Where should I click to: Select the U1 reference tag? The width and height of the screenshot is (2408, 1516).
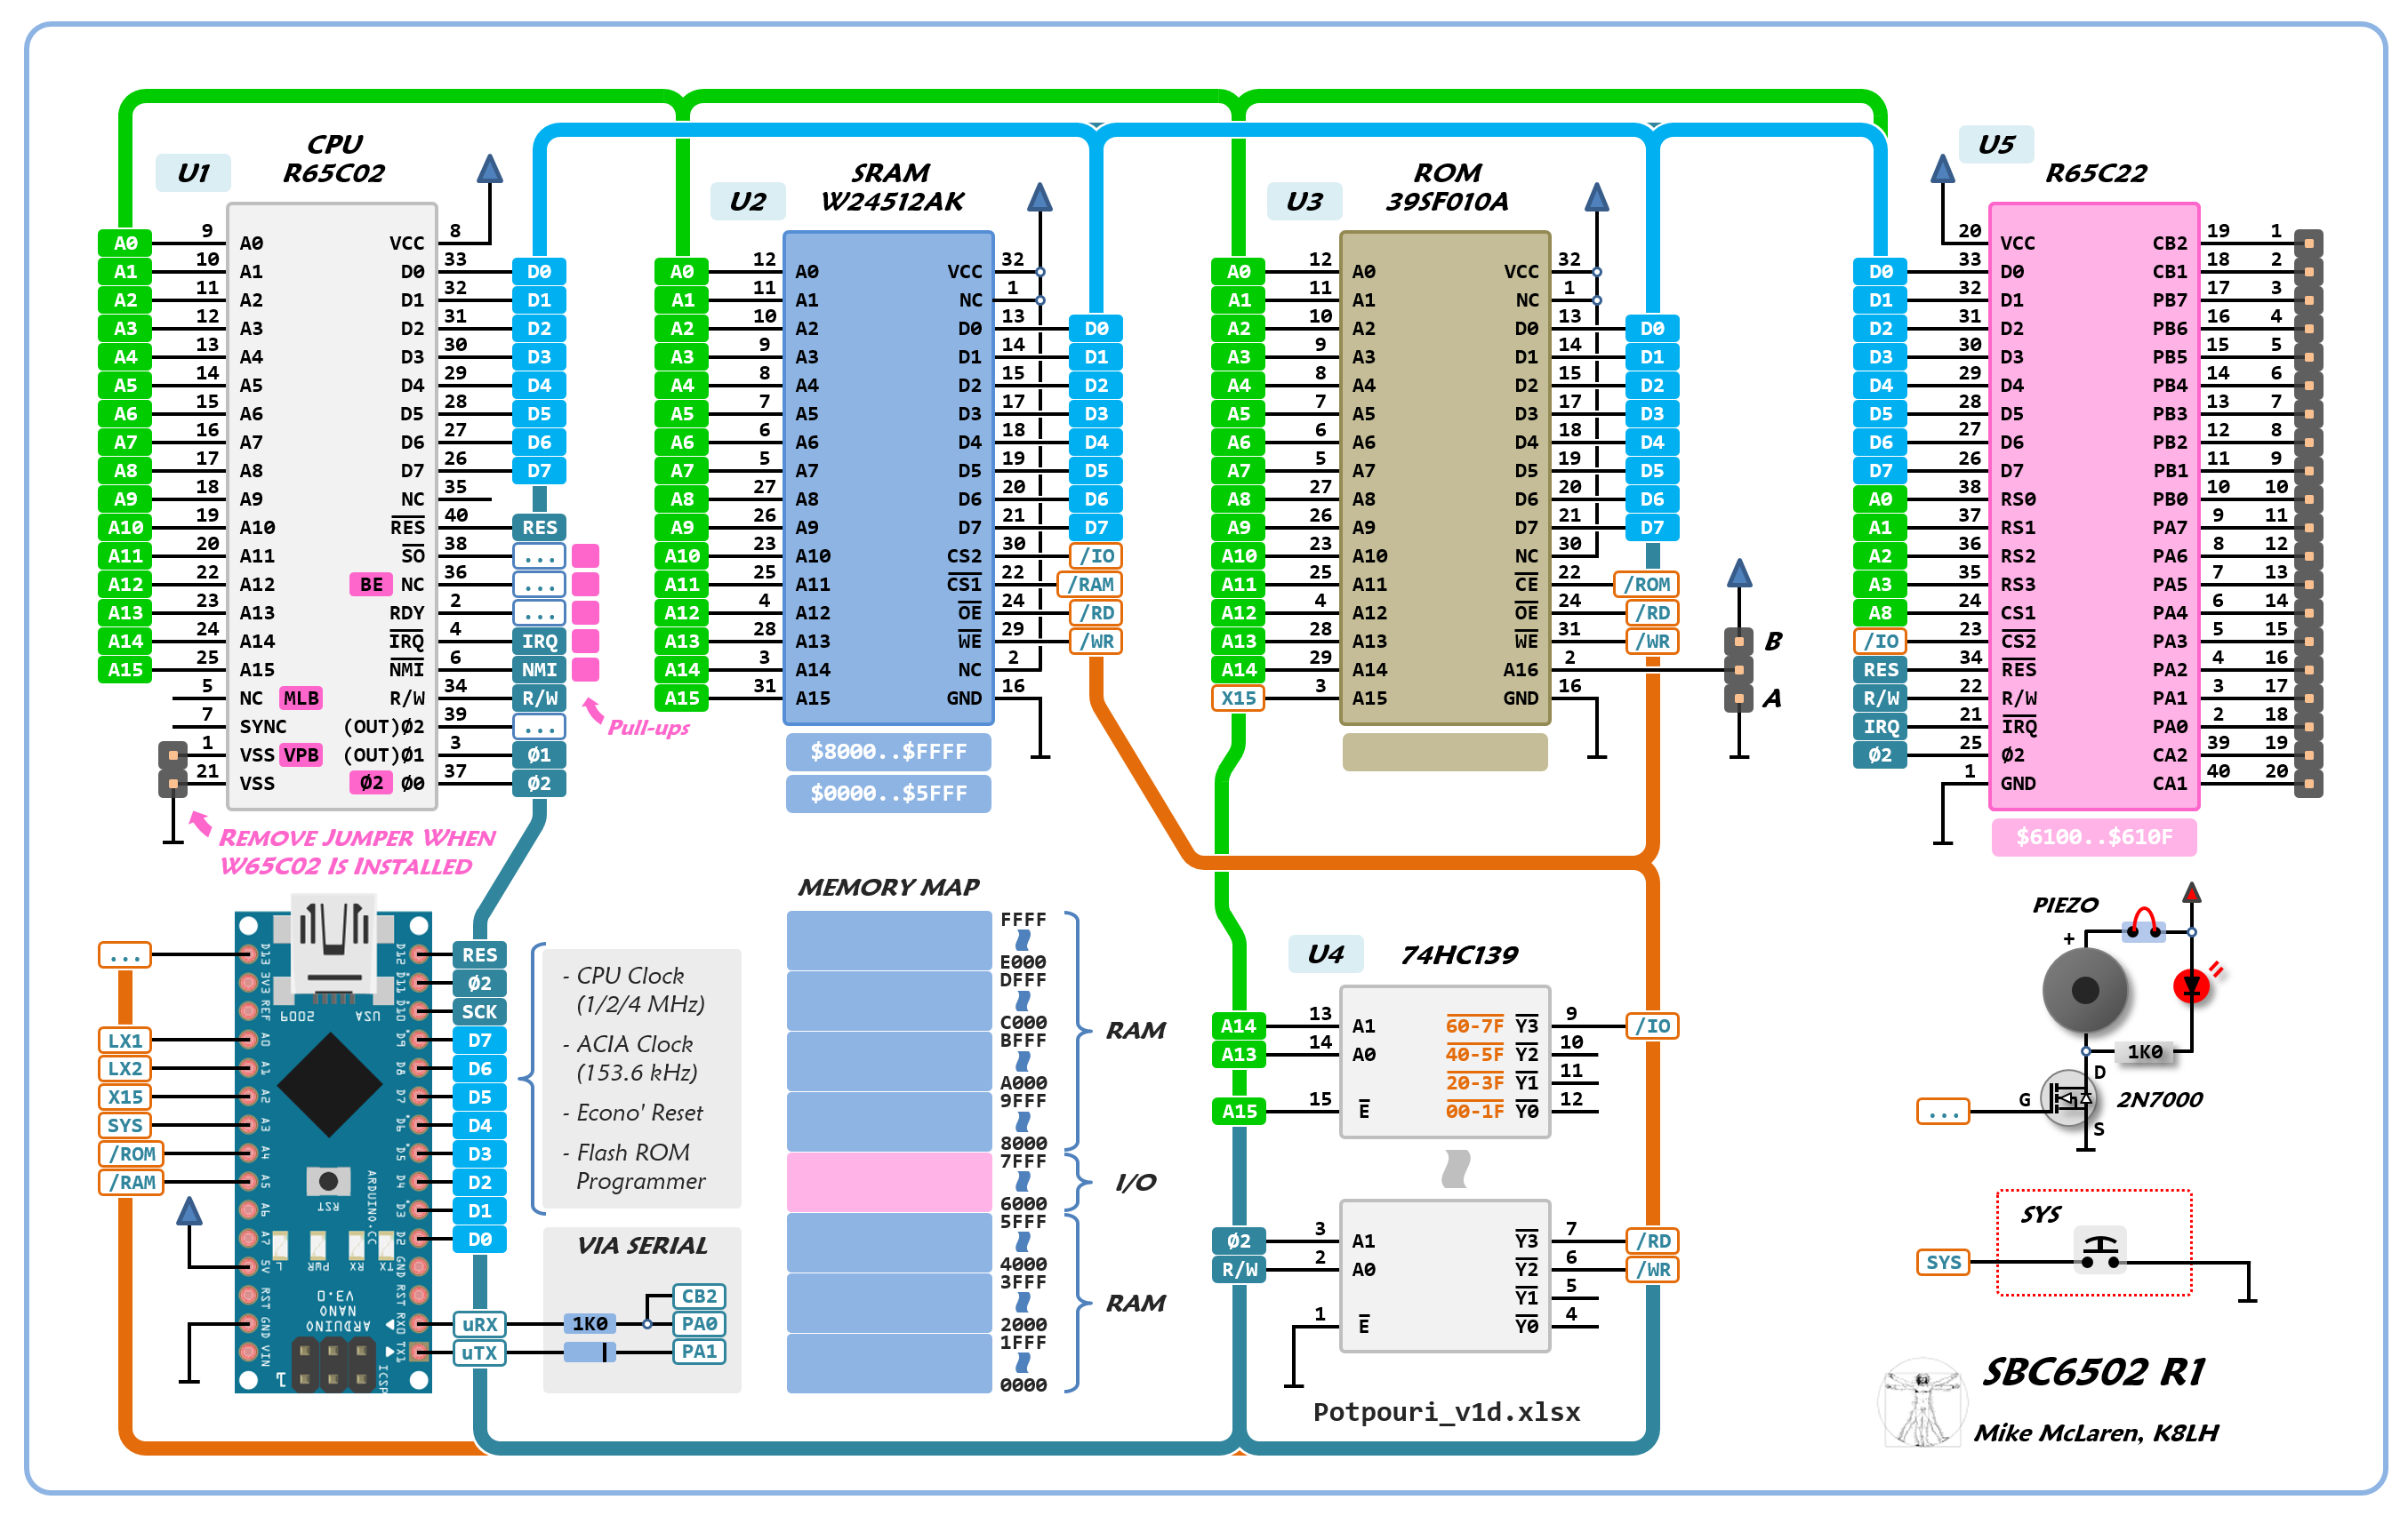pos(193,173)
